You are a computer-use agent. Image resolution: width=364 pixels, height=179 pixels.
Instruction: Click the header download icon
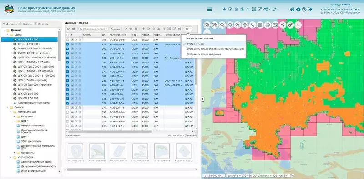pos(242,9)
